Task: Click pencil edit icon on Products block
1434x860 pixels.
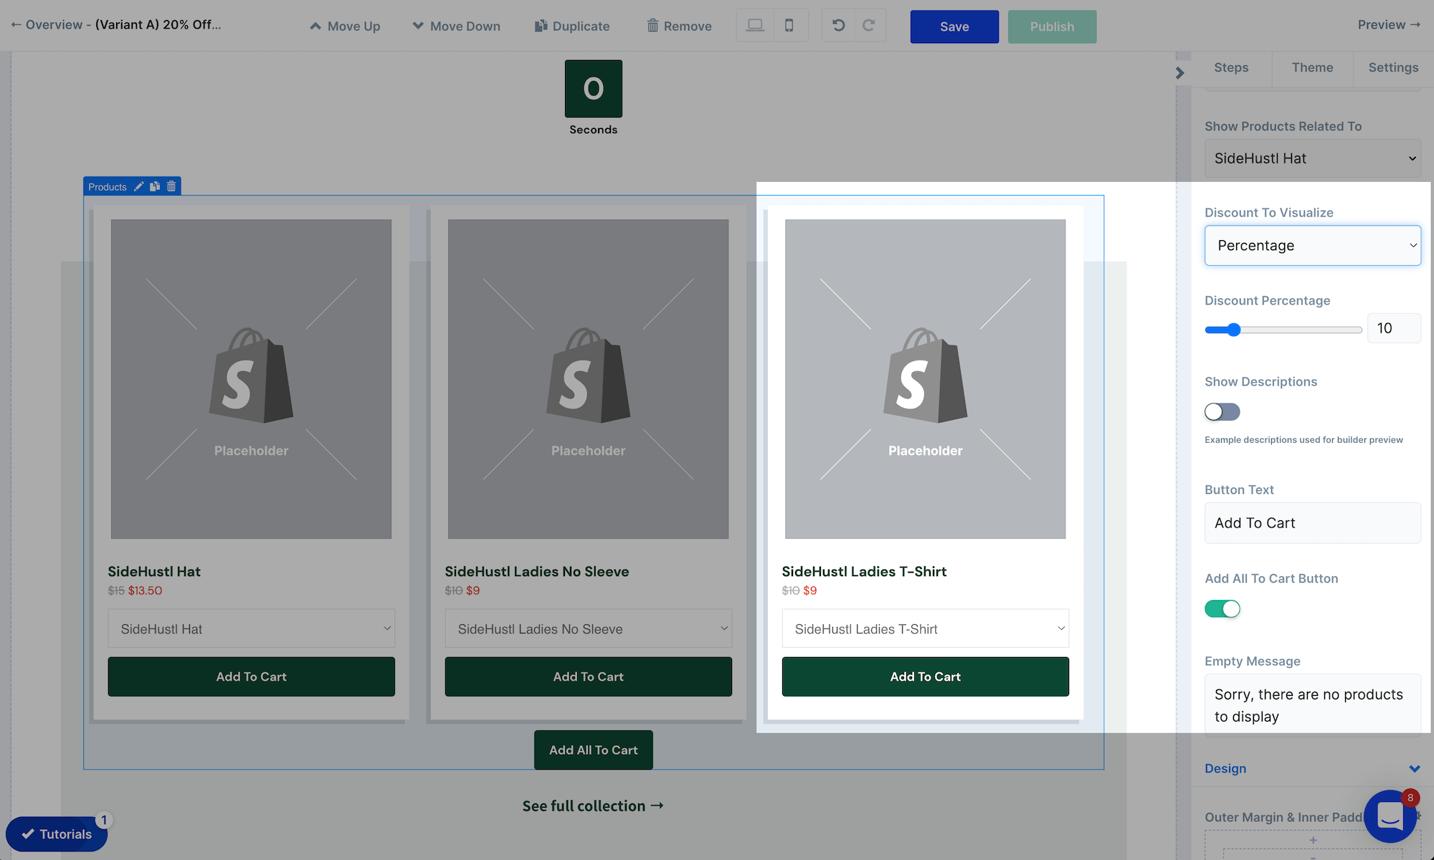Action: [x=139, y=186]
